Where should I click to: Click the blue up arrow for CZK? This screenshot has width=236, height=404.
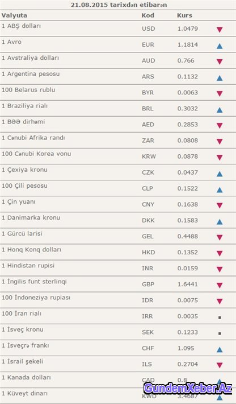(220, 174)
